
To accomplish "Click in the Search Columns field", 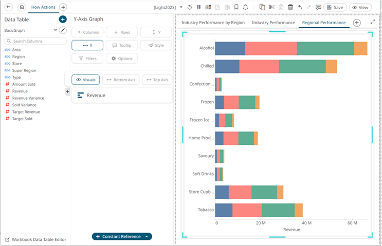I will coord(35,41).
